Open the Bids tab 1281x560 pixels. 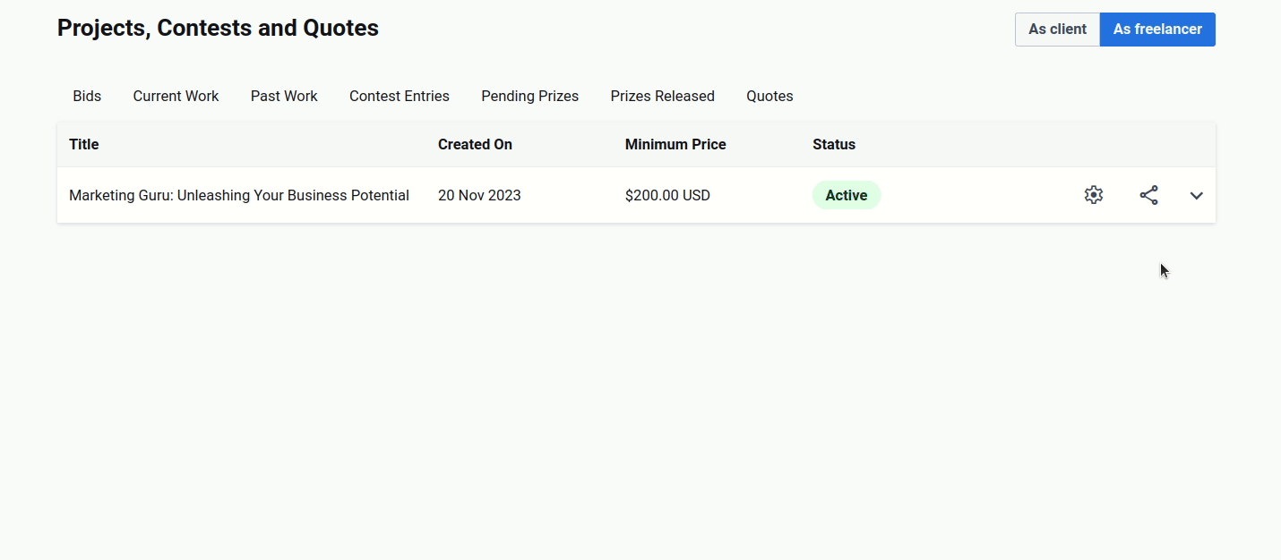(x=87, y=97)
